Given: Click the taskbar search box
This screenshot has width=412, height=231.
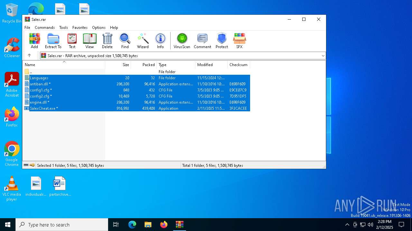Looking at the screenshot, I should (62, 225).
